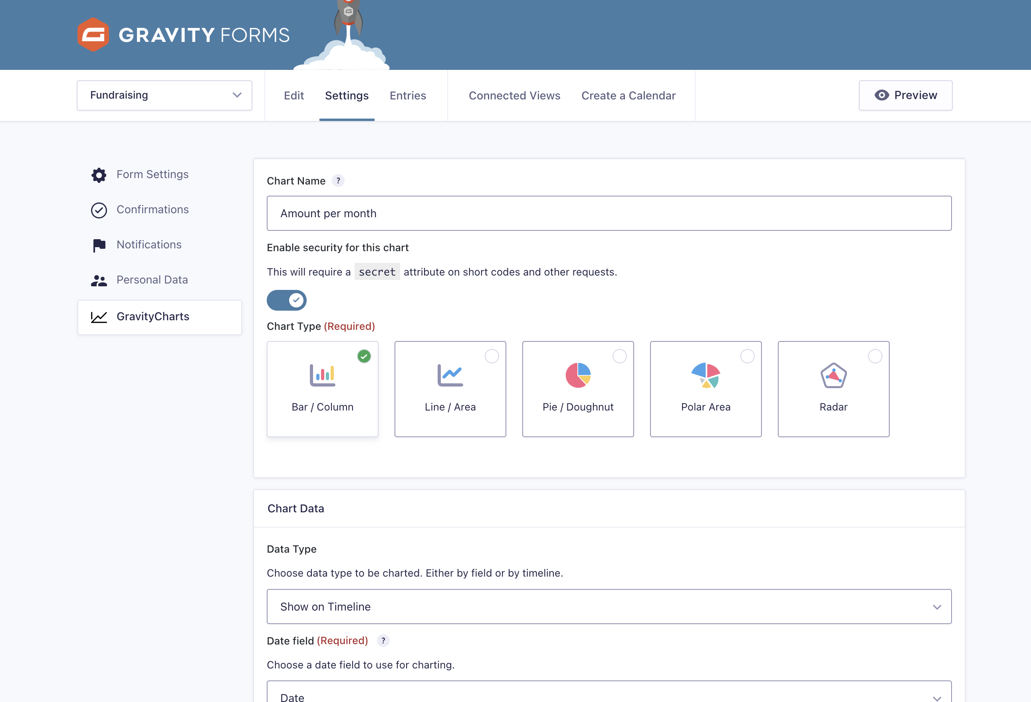This screenshot has height=702, width=1031.
Task: Click the Gravity Forms hexagon logo
Action: point(93,35)
